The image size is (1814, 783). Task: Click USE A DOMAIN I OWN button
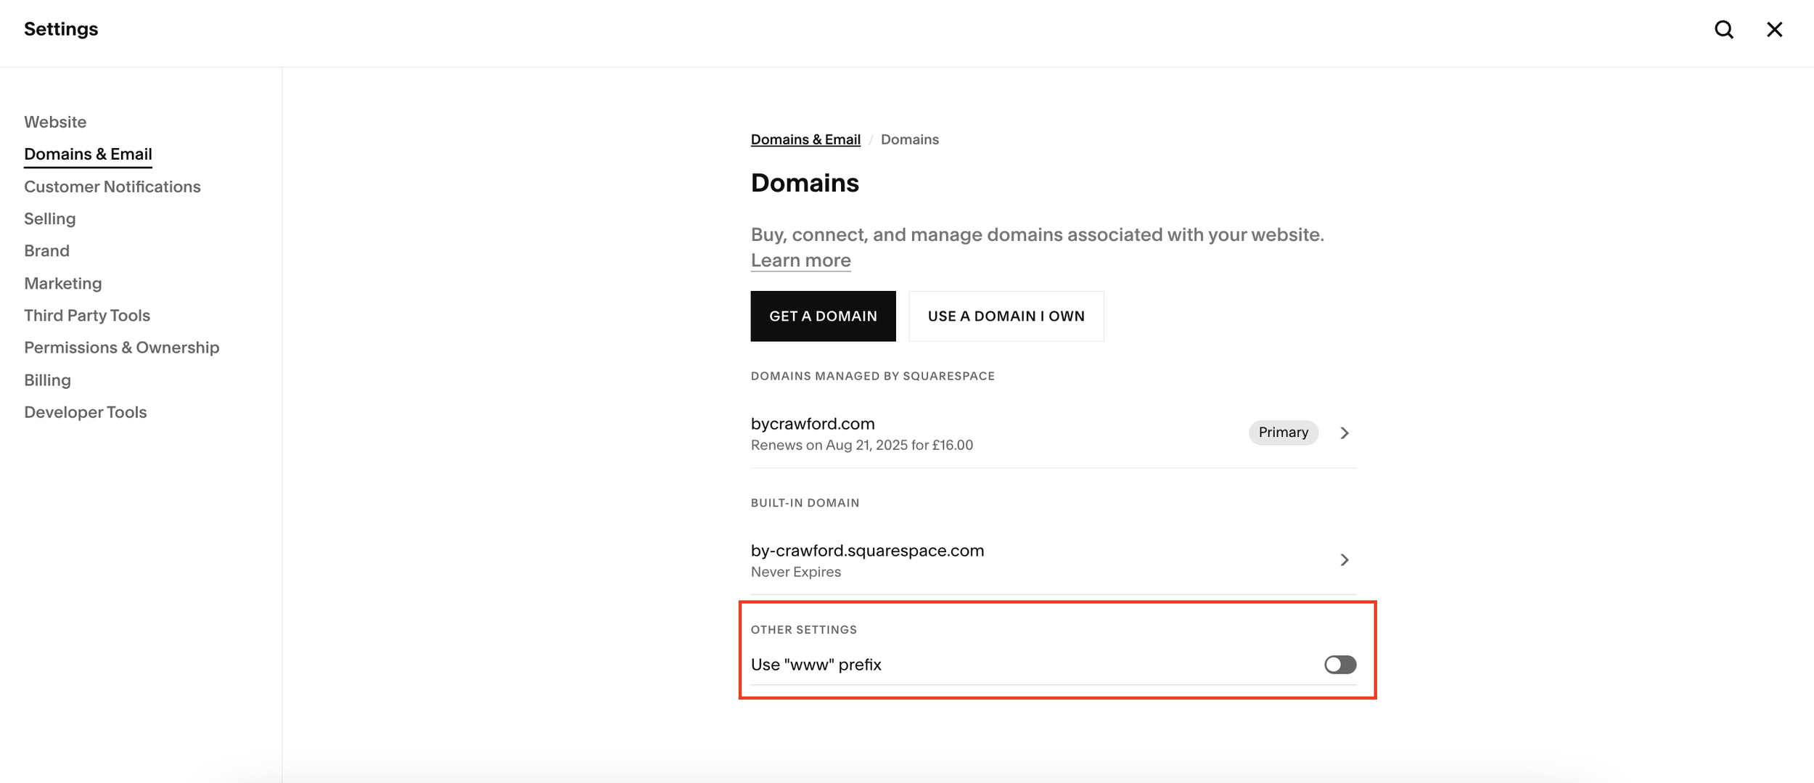[x=1006, y=316]
